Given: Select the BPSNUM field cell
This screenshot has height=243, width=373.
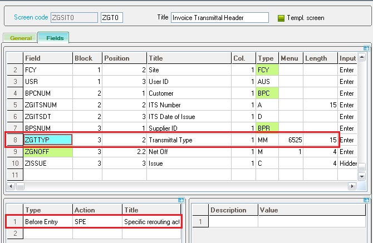Looking at the screenshot, I should tap(48, 128).
